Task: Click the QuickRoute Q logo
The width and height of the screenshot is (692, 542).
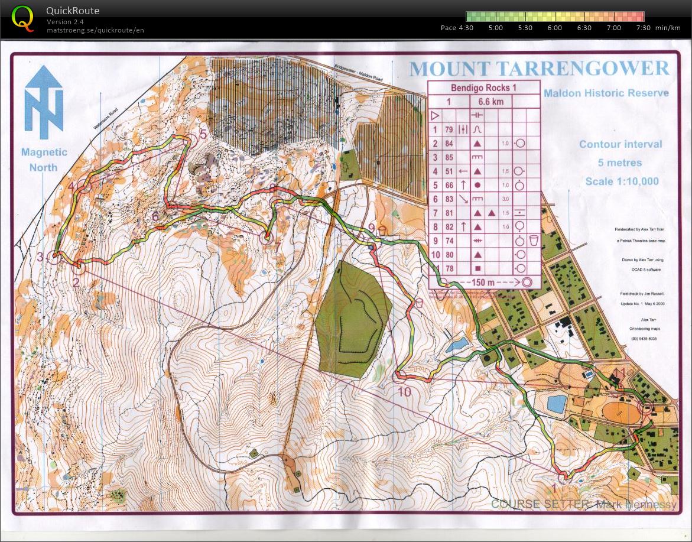Action: 23,19
